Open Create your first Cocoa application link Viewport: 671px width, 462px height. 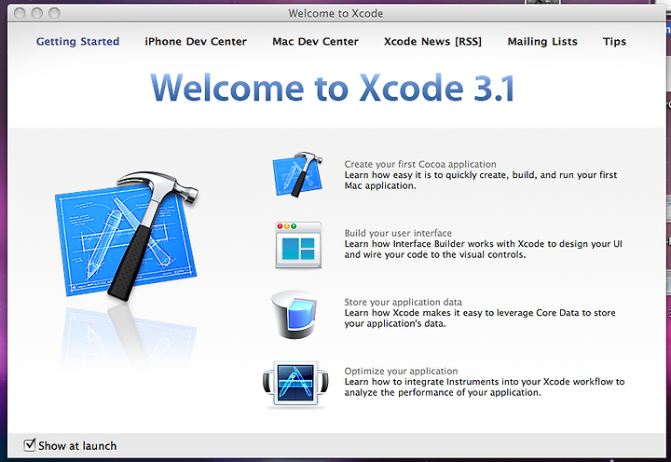coord(420,164)
